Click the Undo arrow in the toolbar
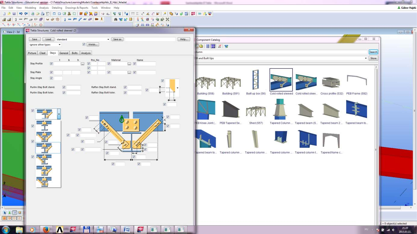The image size is (417, 234). (x=21, y=14)
